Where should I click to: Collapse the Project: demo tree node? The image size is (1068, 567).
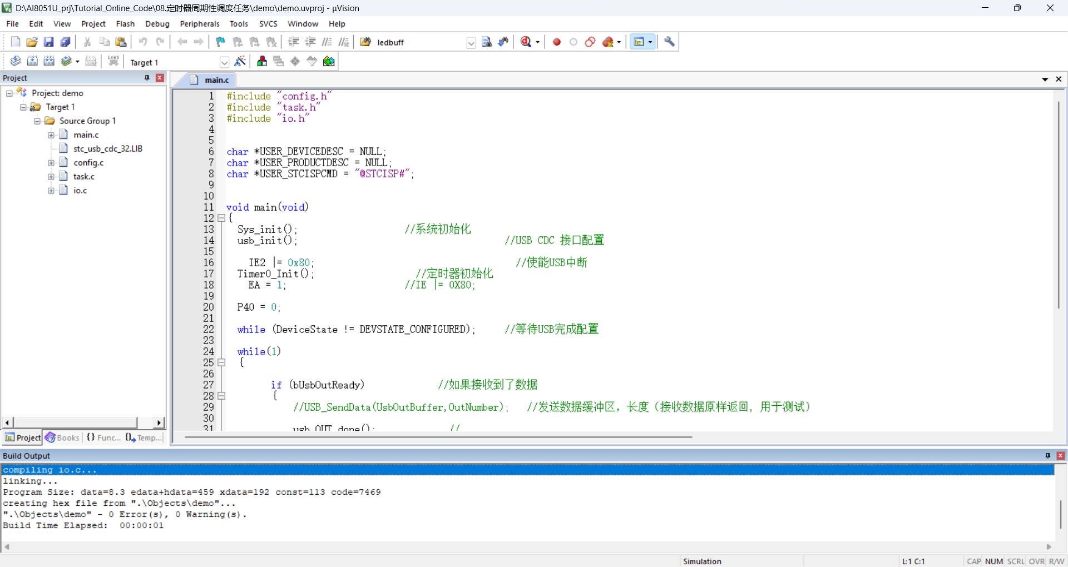pyautogui.click(x=9, y=93)
